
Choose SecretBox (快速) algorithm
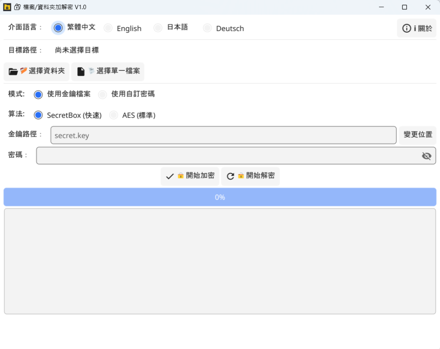pyautogui.click(x=38, y=115)
